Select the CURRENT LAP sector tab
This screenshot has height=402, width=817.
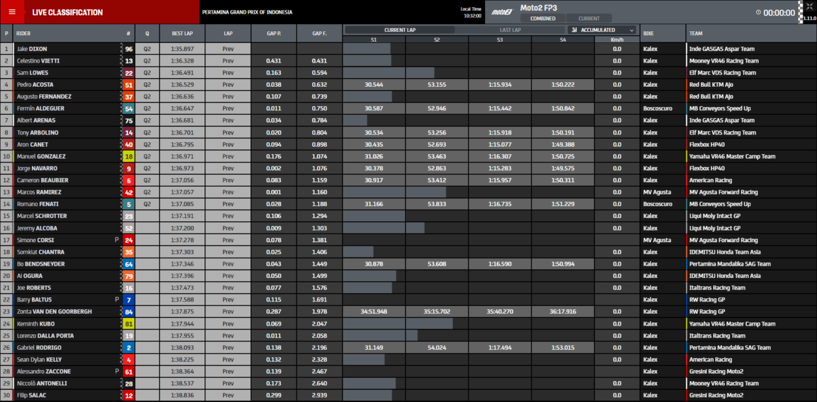[x=400, y=30]
